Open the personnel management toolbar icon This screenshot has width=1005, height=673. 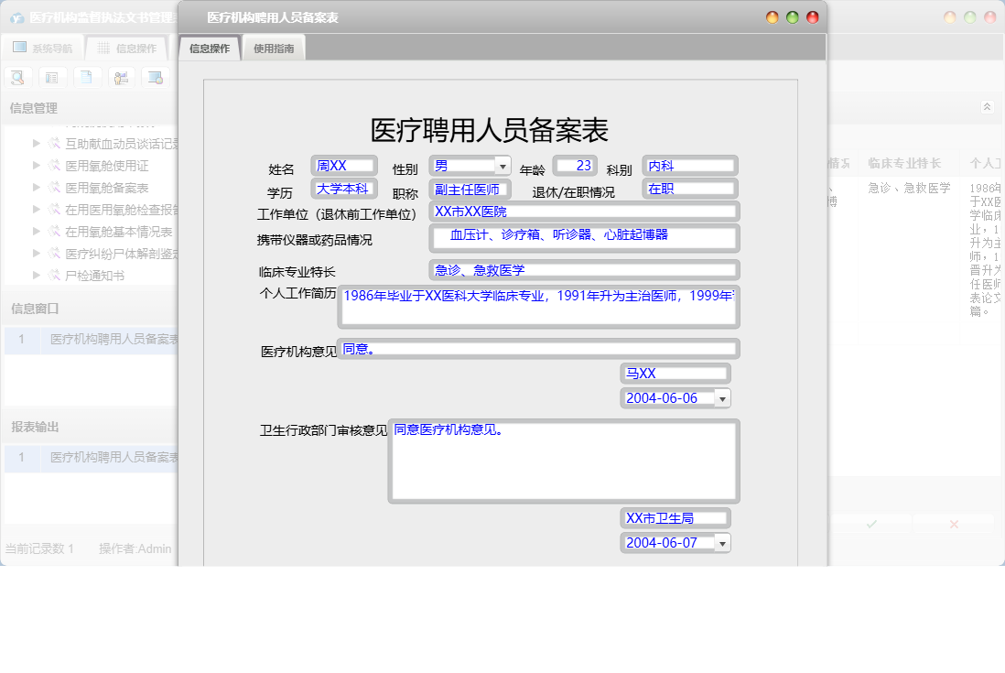coord(122,77)
